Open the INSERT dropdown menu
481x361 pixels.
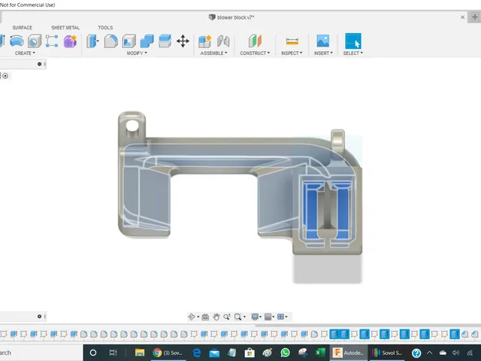323,53
